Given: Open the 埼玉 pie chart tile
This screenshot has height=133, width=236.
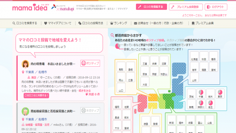Looking at the screenshot, I should 210,104.
